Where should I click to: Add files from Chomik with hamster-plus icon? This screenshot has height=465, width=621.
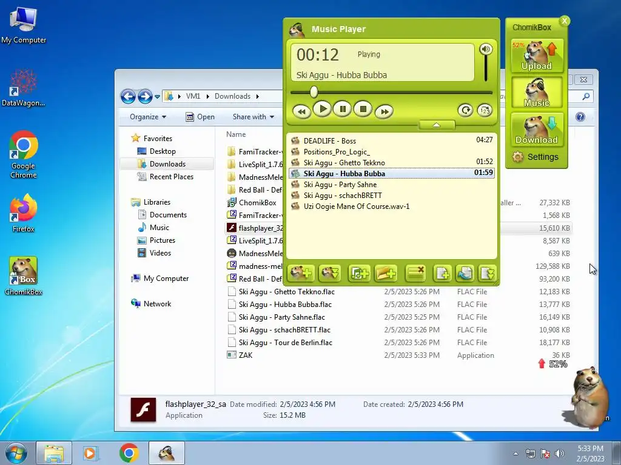pyautogui.click(x=301, y=273)
